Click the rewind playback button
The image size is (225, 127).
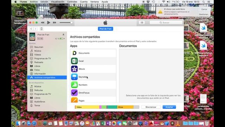click(x=43, y=23)
